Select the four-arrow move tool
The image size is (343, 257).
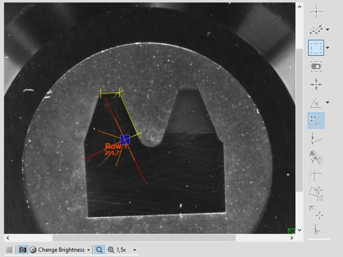pos(316,84)
